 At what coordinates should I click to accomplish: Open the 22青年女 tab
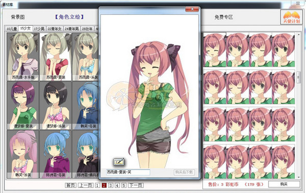[x=55, y=29]
